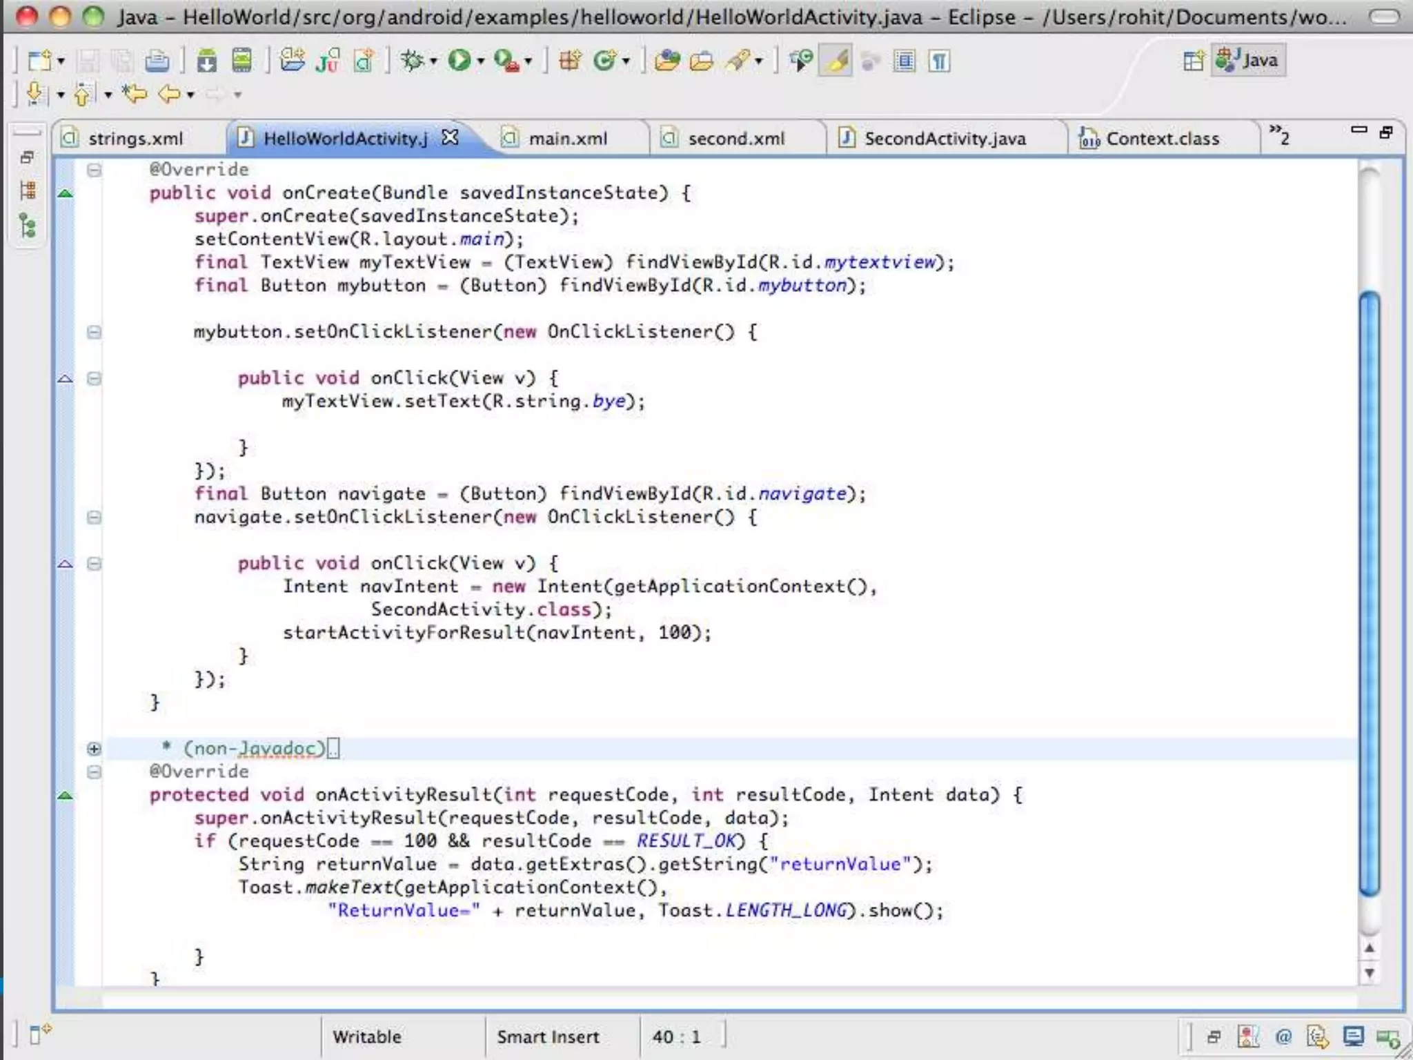Start Debug with the bug icon
1413x1060 pixels.
(412, 61)
